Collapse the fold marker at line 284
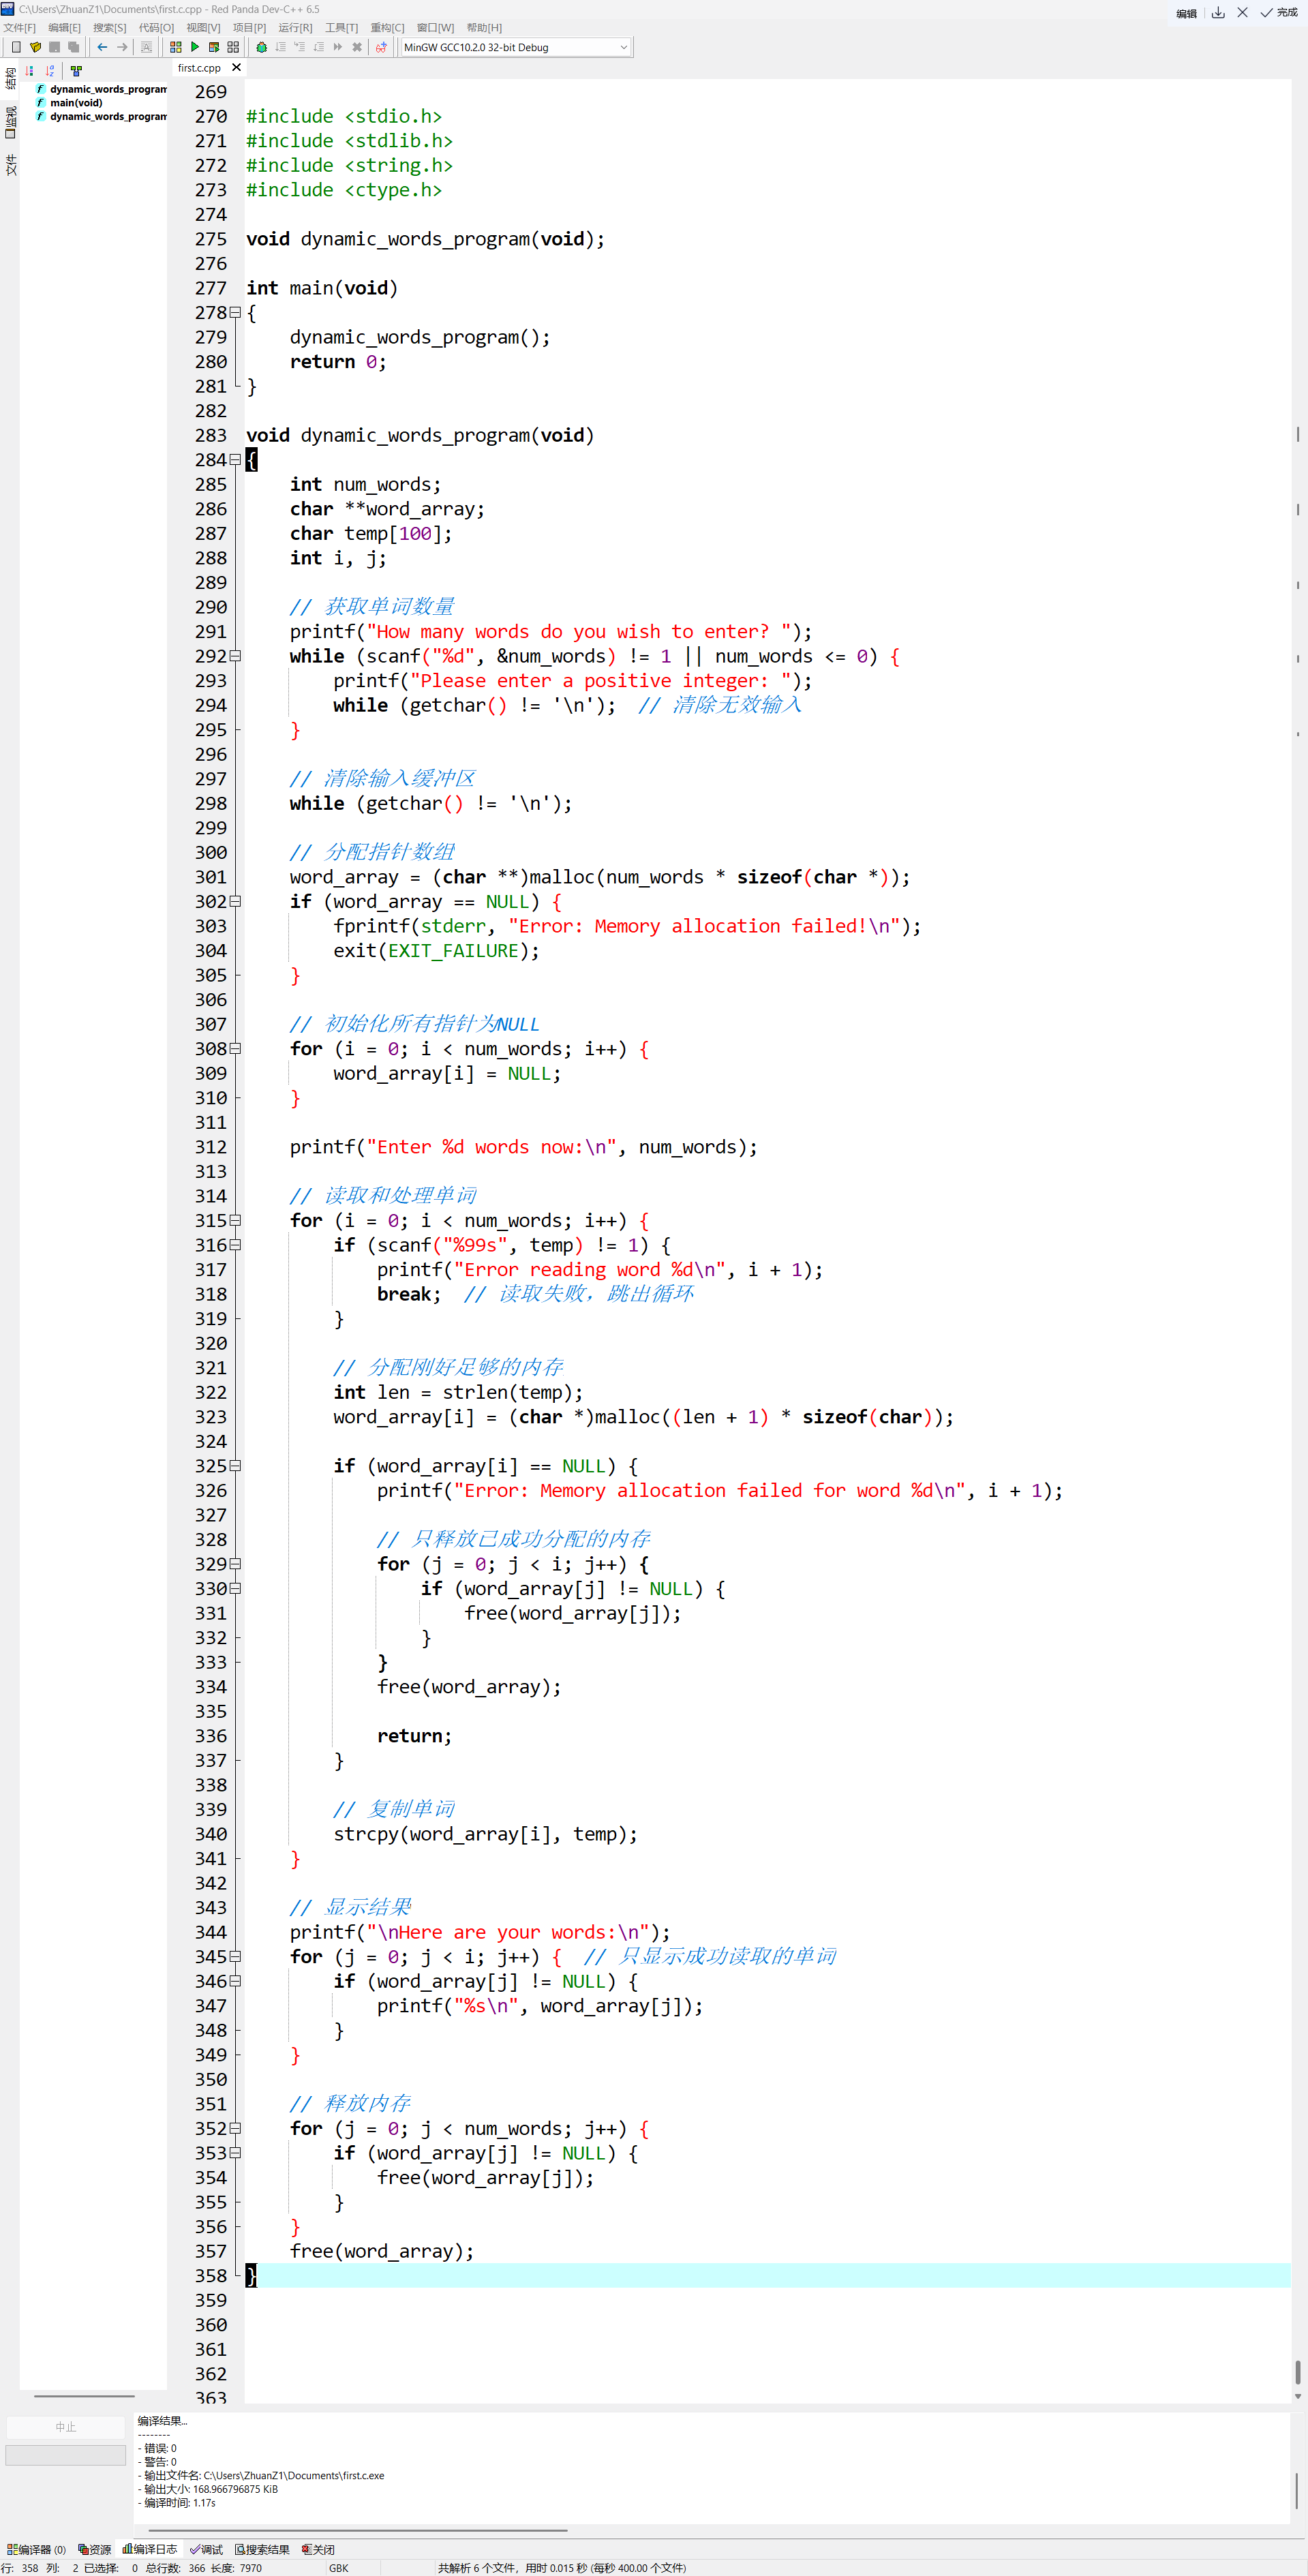Viewport: 1308px width, 2576px height. pos(235,460)
